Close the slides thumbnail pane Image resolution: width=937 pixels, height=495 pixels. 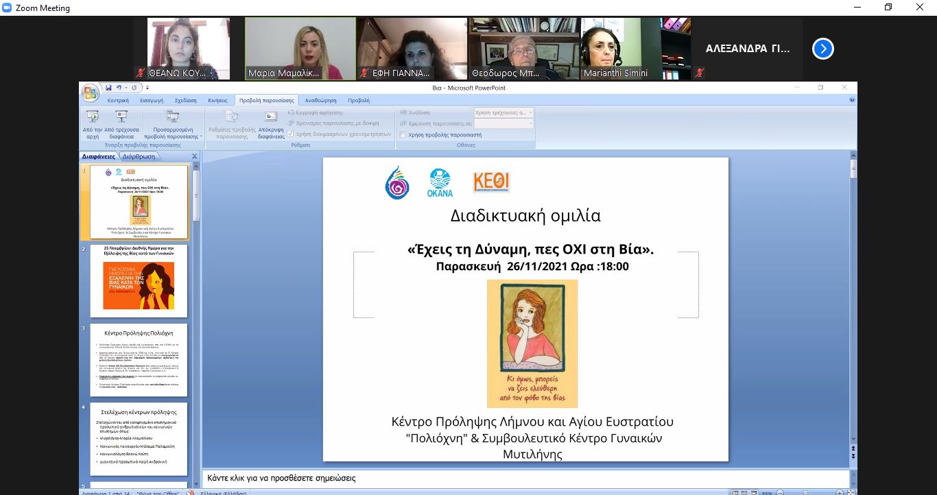point(194,156)
